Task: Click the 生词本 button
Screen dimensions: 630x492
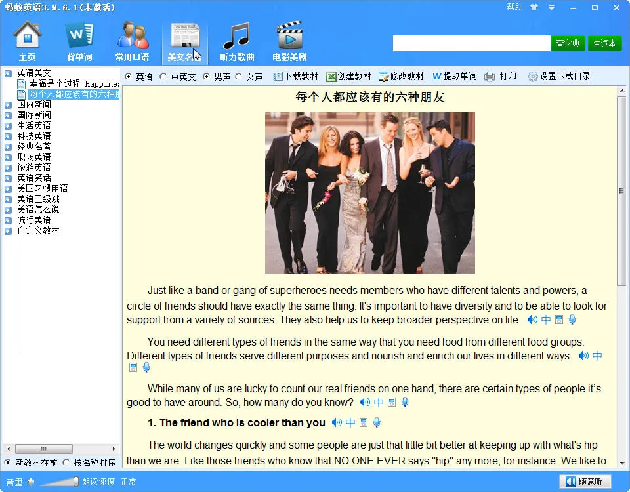Action: pos(604,43)
